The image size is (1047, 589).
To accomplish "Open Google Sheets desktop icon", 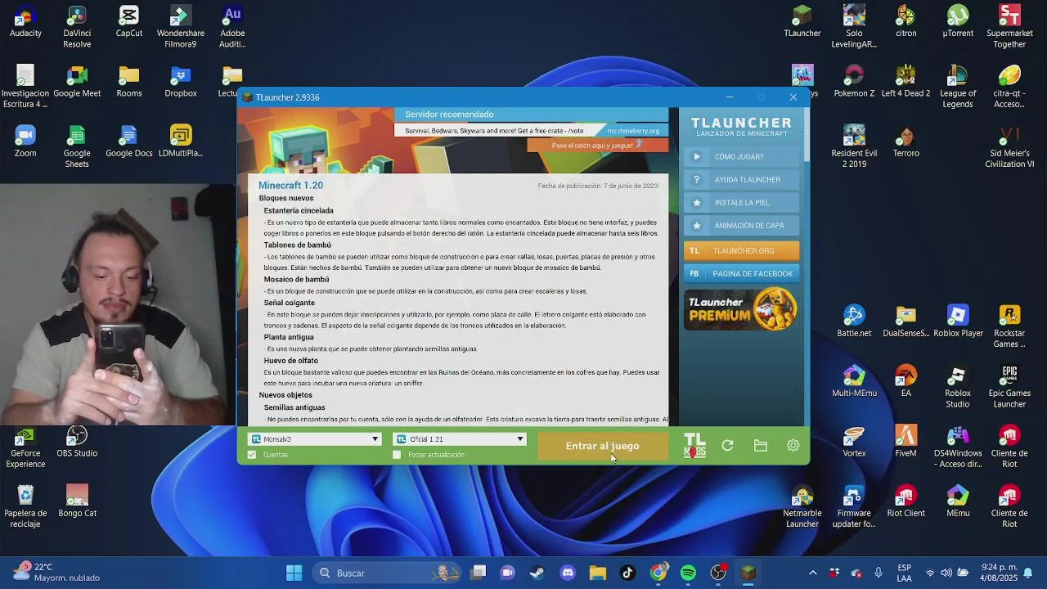I will pyautogui.click(x=77, y=147).
